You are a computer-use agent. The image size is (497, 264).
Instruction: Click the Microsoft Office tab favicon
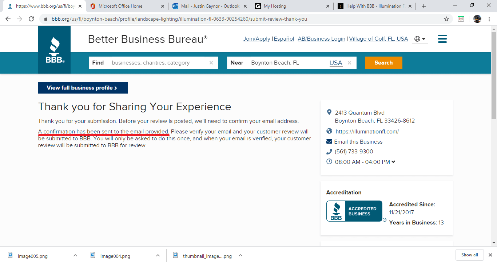click(x=93, y=6)
